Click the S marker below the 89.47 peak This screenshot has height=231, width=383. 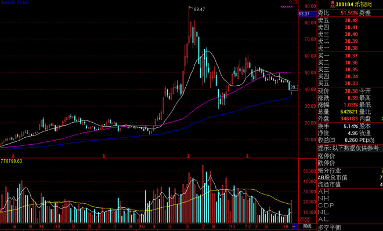(189, 156)
